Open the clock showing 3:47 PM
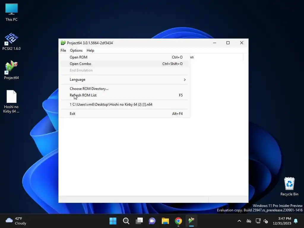The height and width of the screenshot is (228, 304). click(x=282, y=221)
